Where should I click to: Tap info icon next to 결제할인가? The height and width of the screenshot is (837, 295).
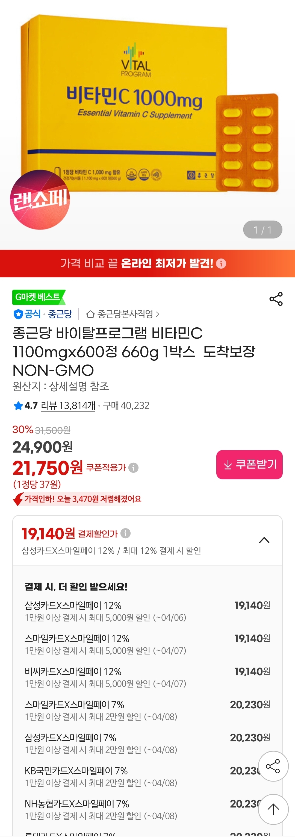[125, 533]
